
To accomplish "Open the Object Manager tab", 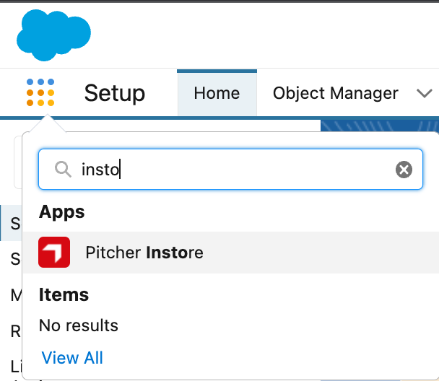I will coord(335,93).
